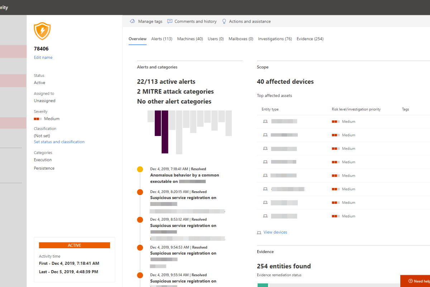The height and width of the screenshot is (287, 430).
Task: Switch to the Machines (40) tab
Action: [x=190, y=39]
